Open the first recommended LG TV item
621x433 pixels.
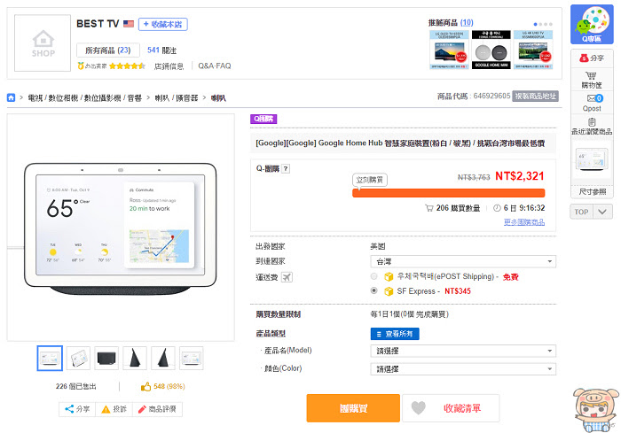449,50
